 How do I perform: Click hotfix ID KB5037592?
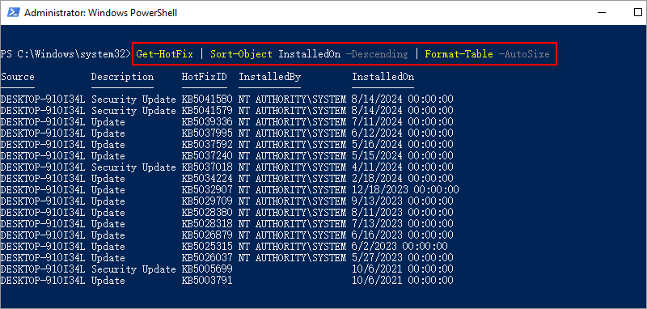pos(207,145)
